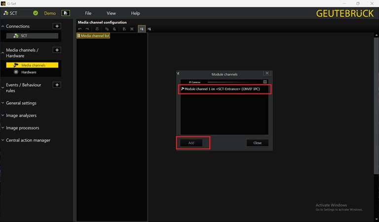Click the Add button in Module channels
This screenshot has height=222, width=379.
191,143
